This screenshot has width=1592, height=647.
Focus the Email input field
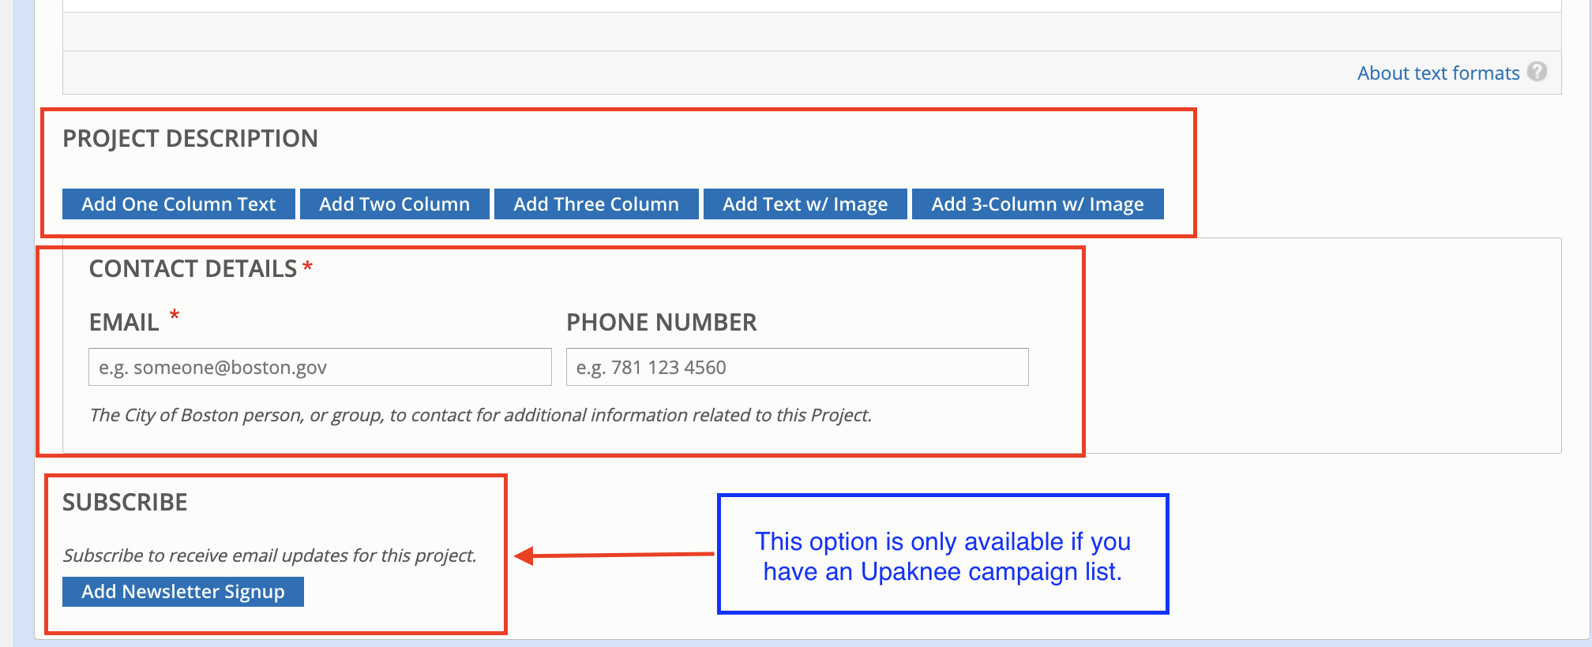320,367
